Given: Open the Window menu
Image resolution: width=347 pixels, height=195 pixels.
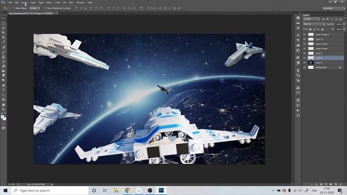Looking at the screenshot, I should click(80, 2).
